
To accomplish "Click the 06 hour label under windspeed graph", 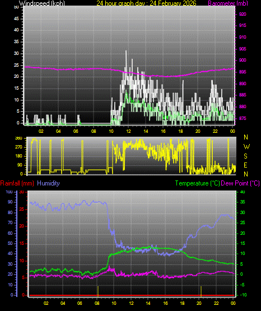I will (x=76, y=131).
